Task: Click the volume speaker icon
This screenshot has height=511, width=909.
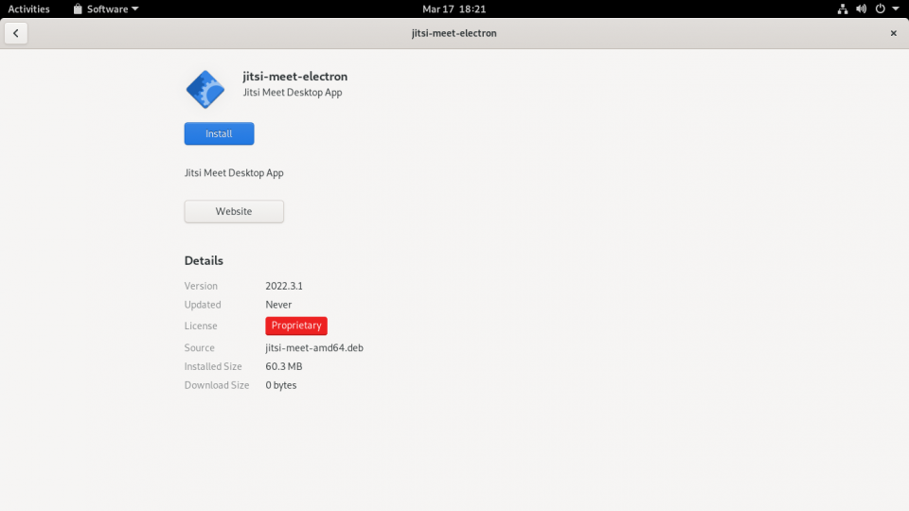Action: pyautogui.click(x=861, y=9)
